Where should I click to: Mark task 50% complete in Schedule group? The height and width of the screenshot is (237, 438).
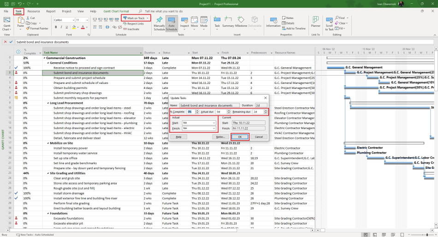click(x=106, y=20)
